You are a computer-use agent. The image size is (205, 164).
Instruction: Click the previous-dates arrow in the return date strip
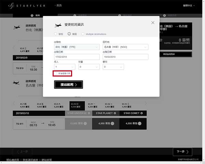coord(14,104)
